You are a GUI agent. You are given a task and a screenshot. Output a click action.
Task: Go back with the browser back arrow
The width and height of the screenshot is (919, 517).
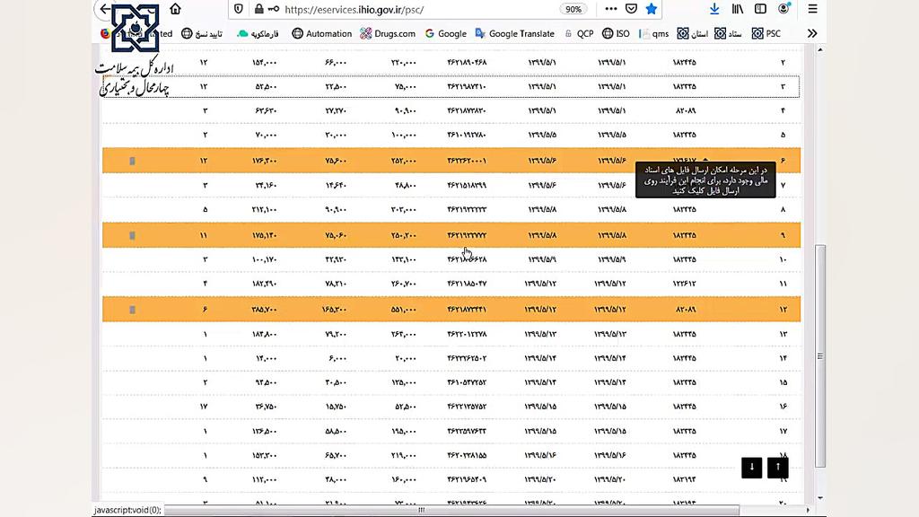click(x=105, y=9)
